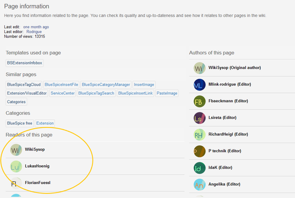This screenshot has width=295, height=198.
Task: Click WikiSysop avatar in Authors list
Action: [x=199, y=68]
